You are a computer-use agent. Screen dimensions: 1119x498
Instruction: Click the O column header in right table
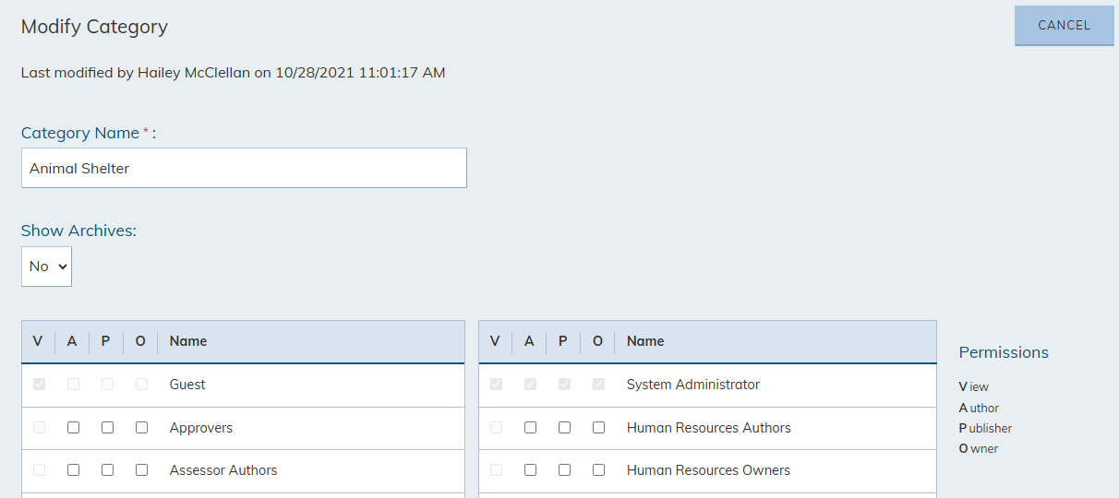coord(597,341)
